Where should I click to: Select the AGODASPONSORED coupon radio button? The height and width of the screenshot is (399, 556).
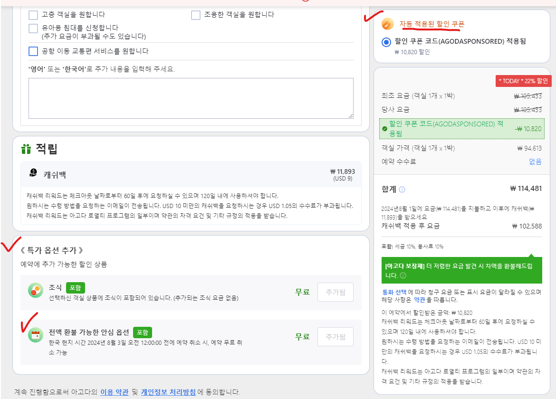tap(386, 42)
